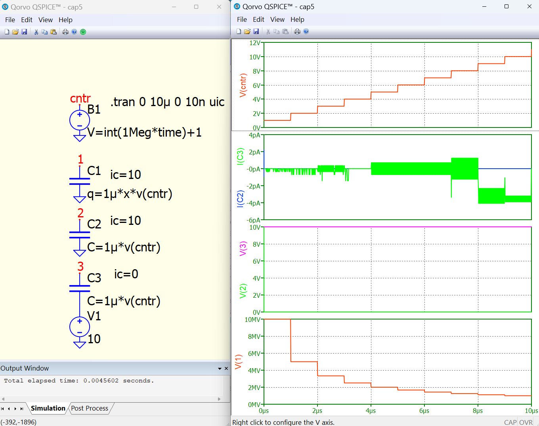Click first-tab navigation arrow at bottom
This screenshot has width=539, height=426.
click(x=3, y=409)
